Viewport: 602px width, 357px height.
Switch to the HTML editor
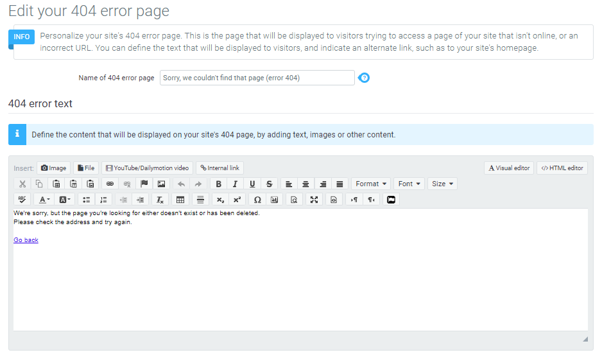(x=562, y=168)
